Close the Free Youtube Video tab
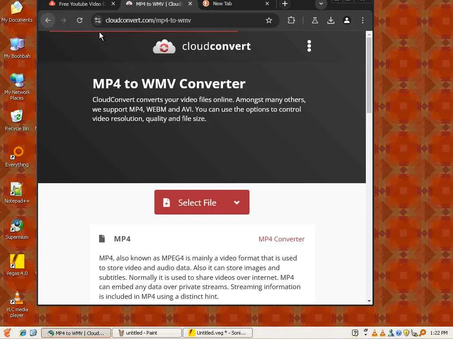The image size is (453, 339). [x=113, y=4]
